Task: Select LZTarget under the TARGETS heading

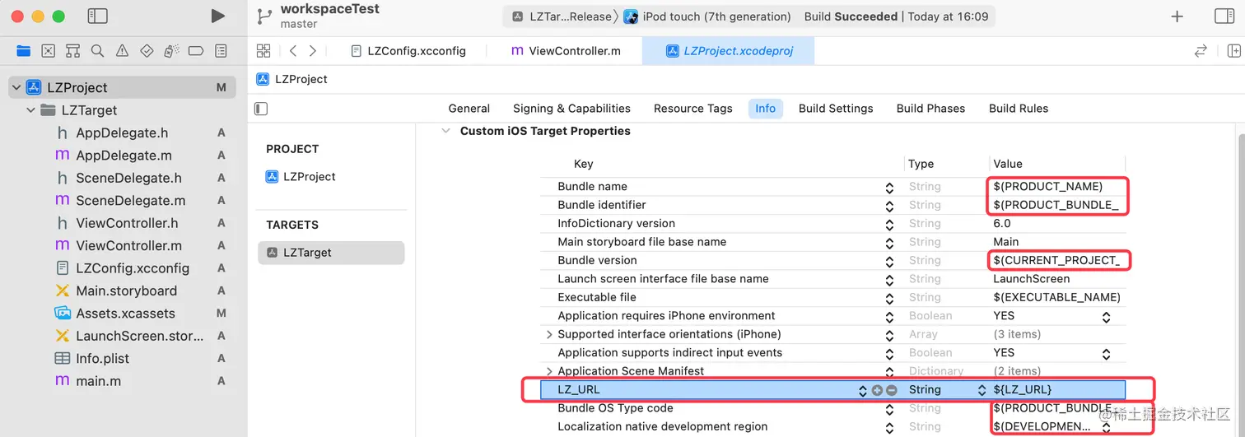Action: point(331,253)
